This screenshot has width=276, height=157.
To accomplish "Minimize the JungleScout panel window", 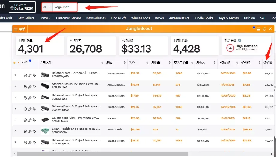I will [x=258, y=29].
